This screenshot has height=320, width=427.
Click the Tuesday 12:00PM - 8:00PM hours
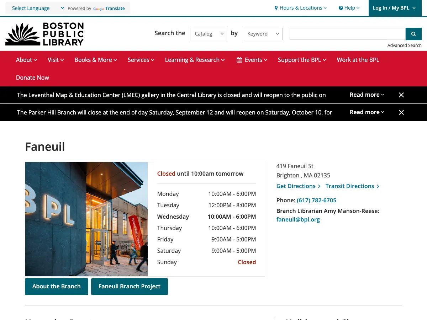[x=206, y=205]
